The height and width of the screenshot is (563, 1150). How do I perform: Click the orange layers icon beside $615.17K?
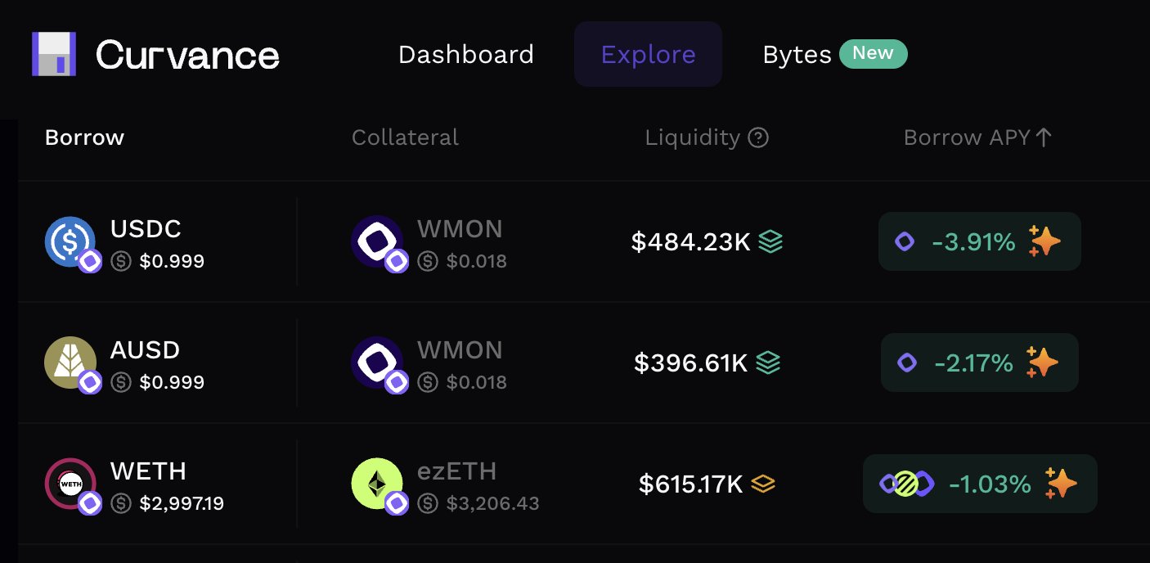pos(763,484)
